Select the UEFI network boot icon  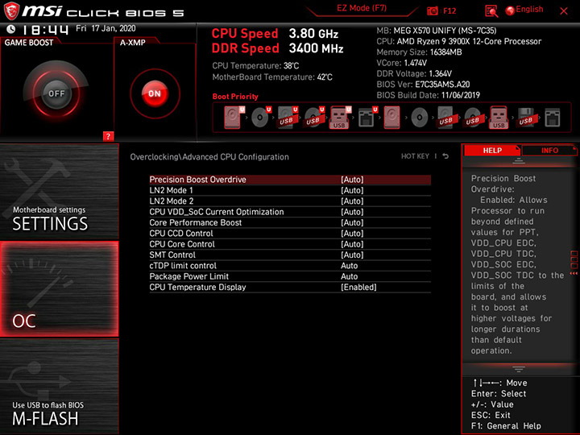367,118
